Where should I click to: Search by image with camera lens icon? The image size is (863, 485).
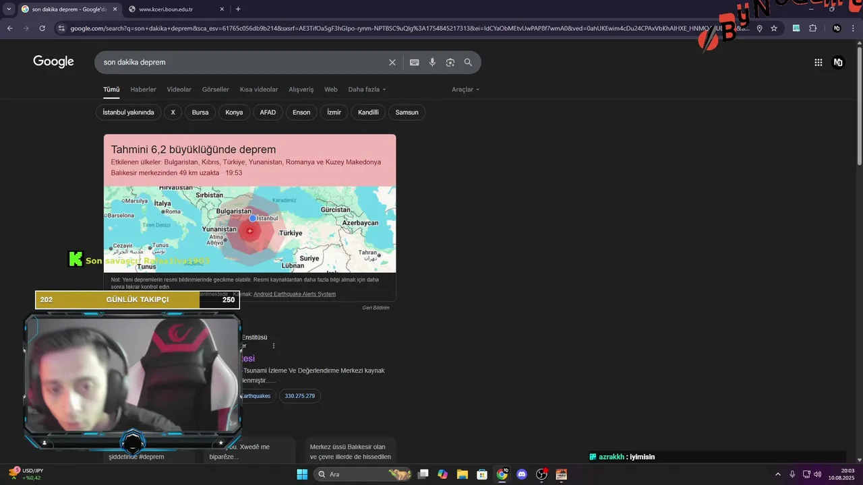point(450,62)
